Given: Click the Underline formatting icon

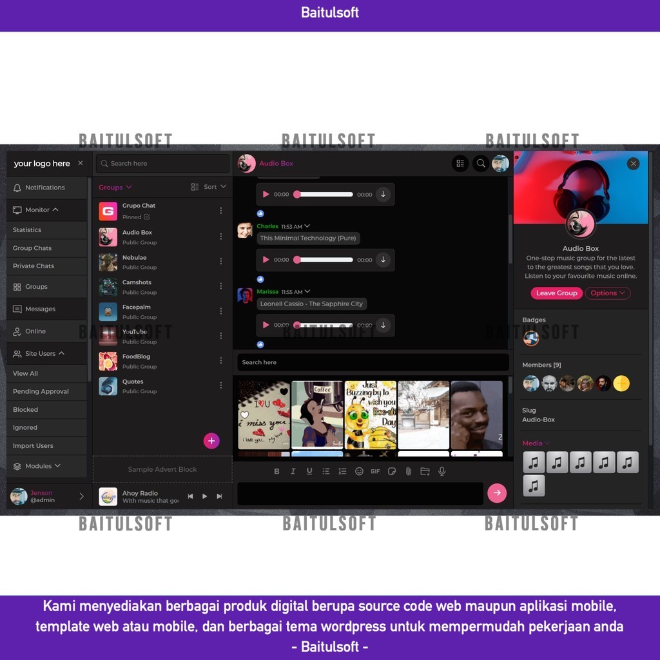Looking at the screenshot, I should [x=309, y=471].
